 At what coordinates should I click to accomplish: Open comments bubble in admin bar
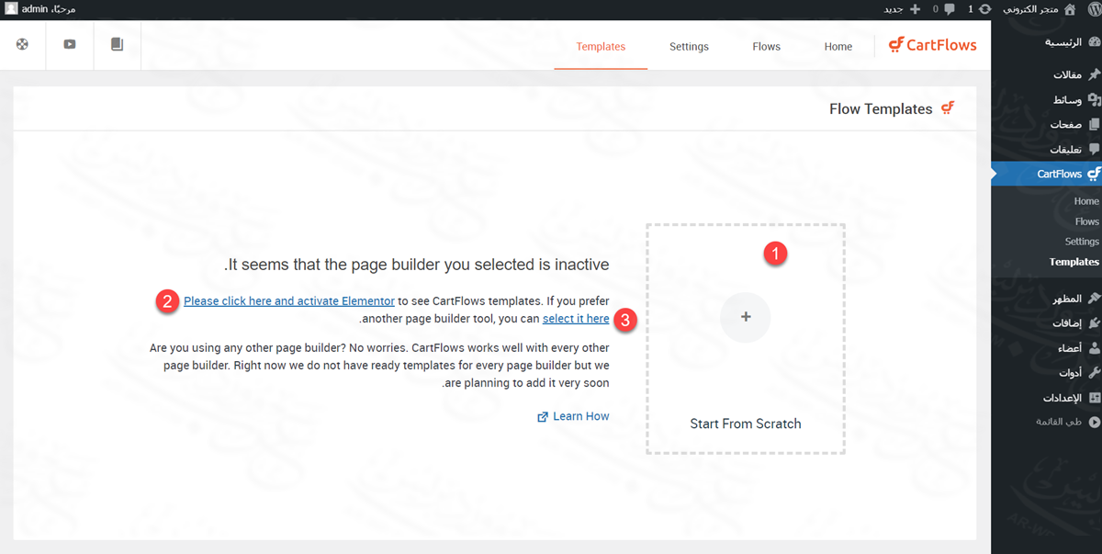949,8
